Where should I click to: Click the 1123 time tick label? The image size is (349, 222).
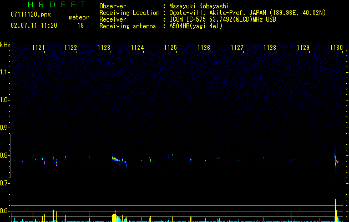tap(104, 48)
